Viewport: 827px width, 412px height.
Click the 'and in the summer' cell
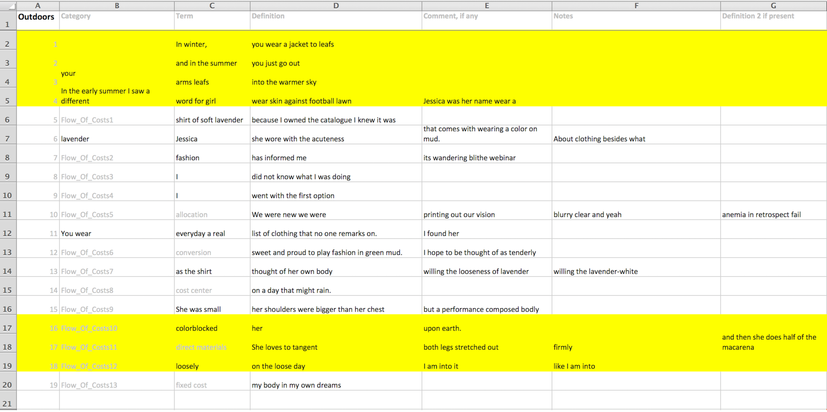pyautogui.click(x=212, y=59)
